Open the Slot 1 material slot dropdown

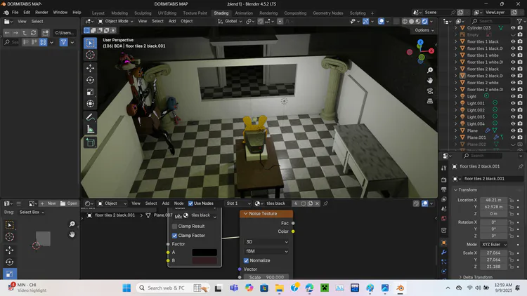point(238,203)
